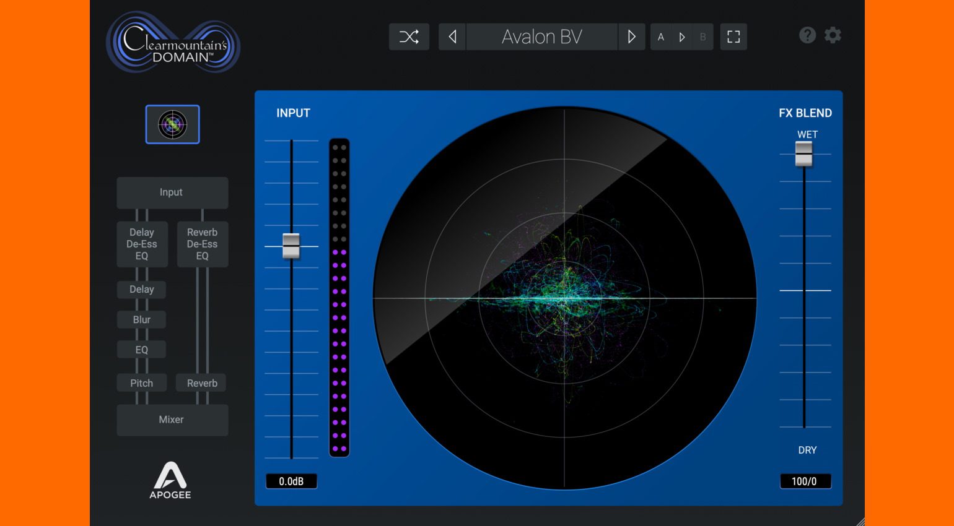This screenshot has height=526, width=954.
Task: Open the Delay De-Ess EQ module
Action: pos(142,244)
